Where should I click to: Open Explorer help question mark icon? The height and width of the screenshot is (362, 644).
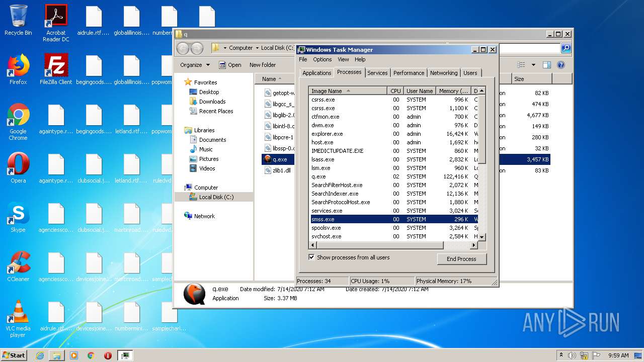561,65
